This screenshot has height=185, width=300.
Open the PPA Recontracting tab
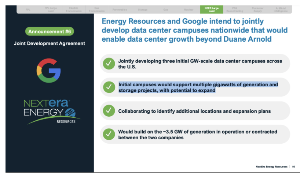point(235,10)
